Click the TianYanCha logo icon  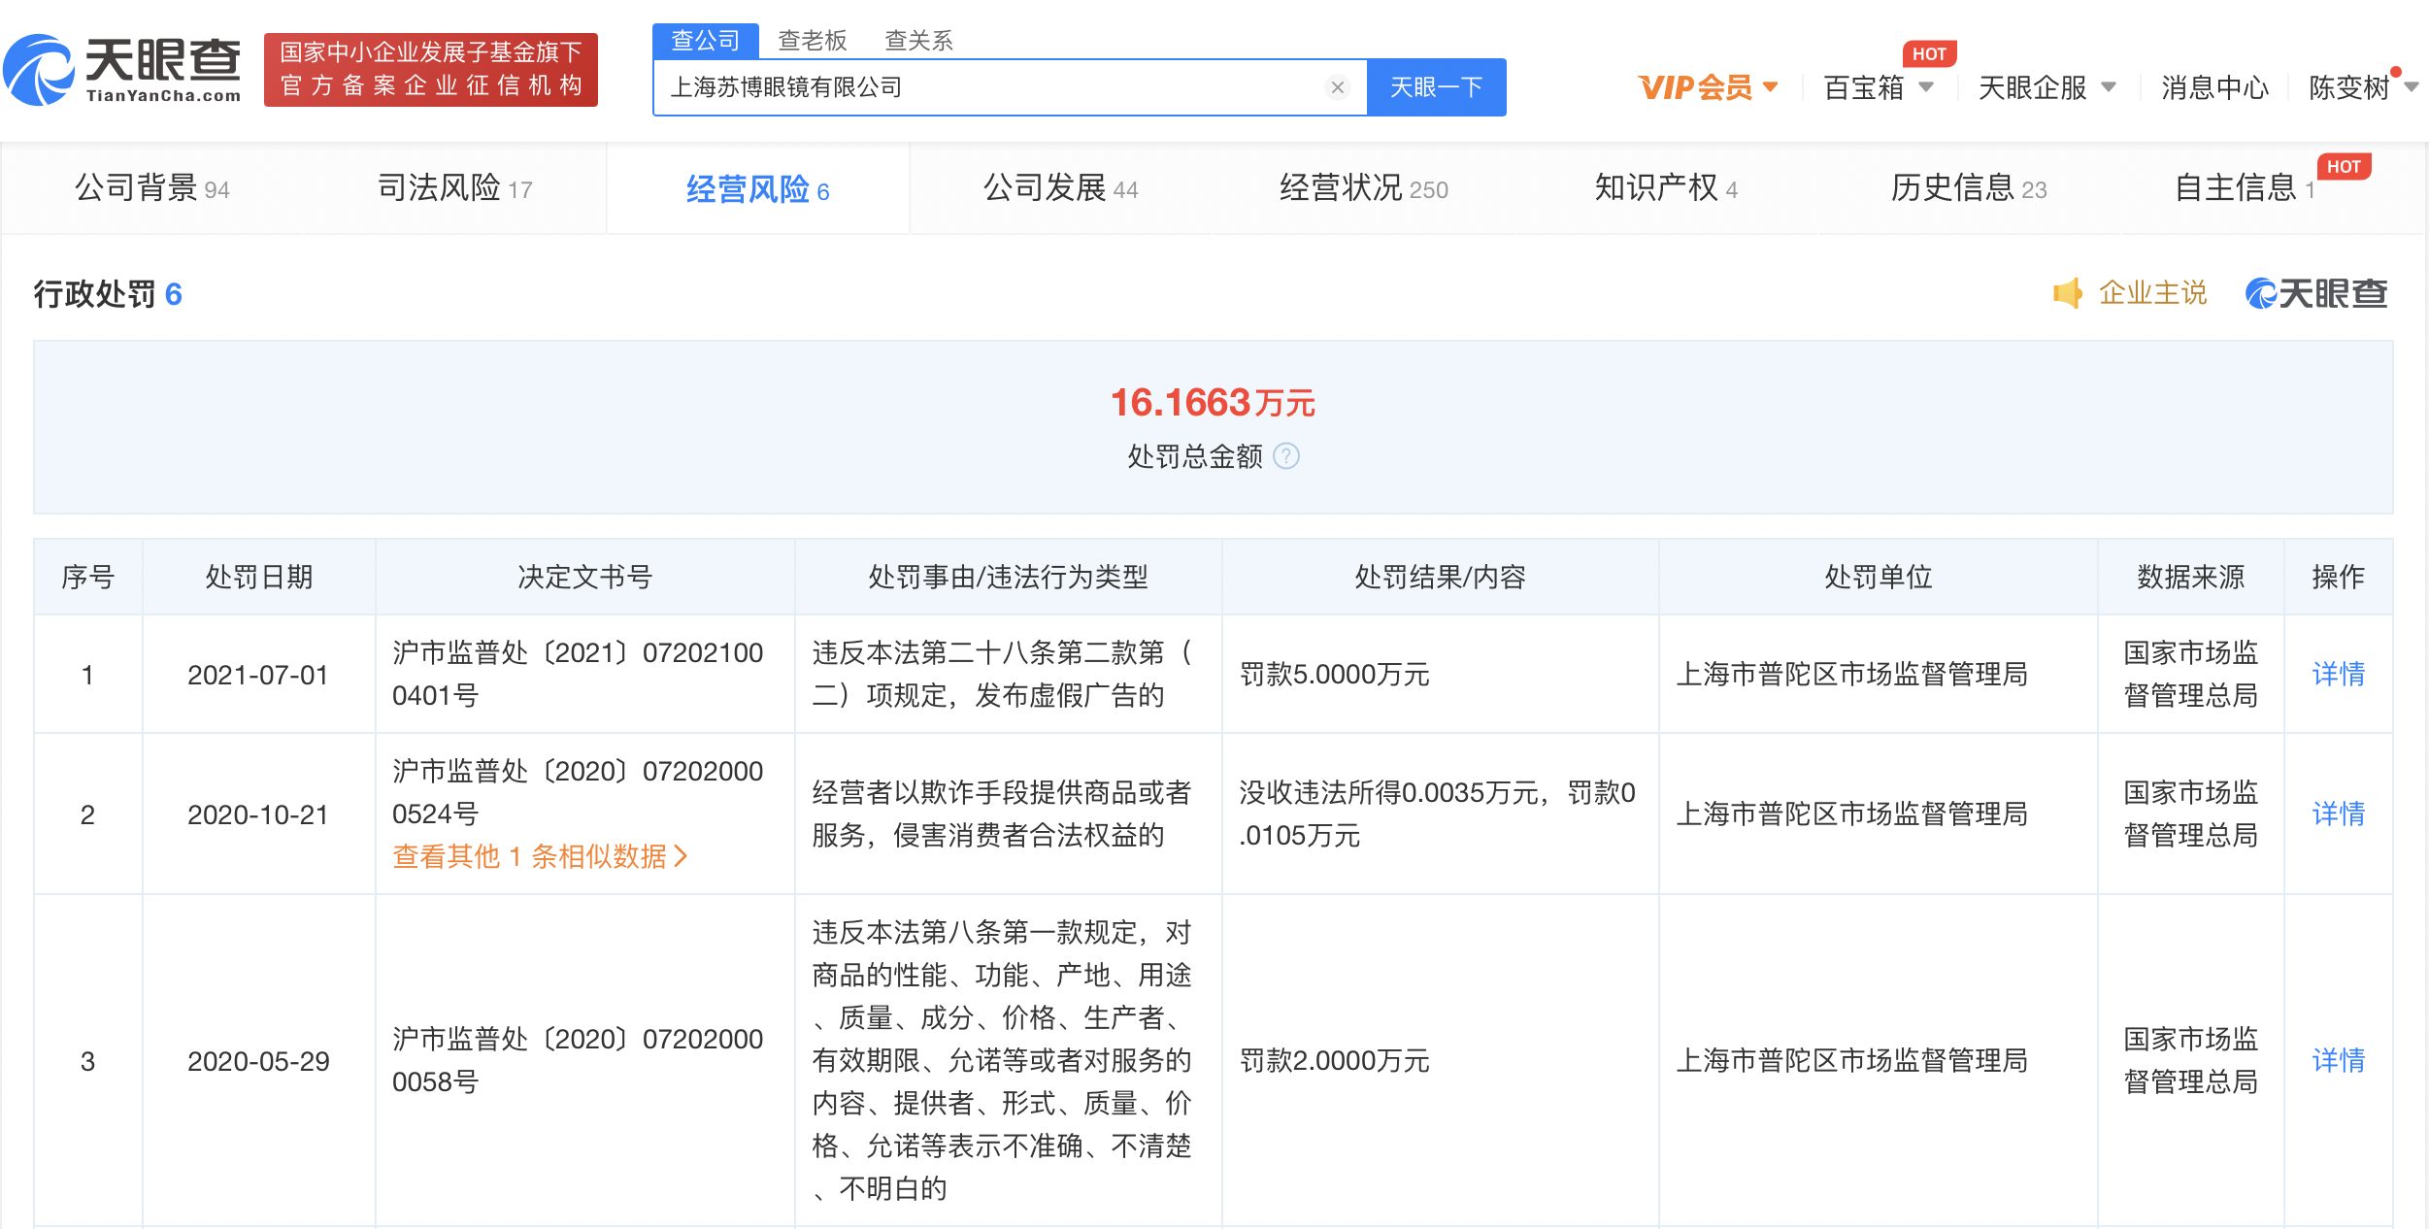39,70
